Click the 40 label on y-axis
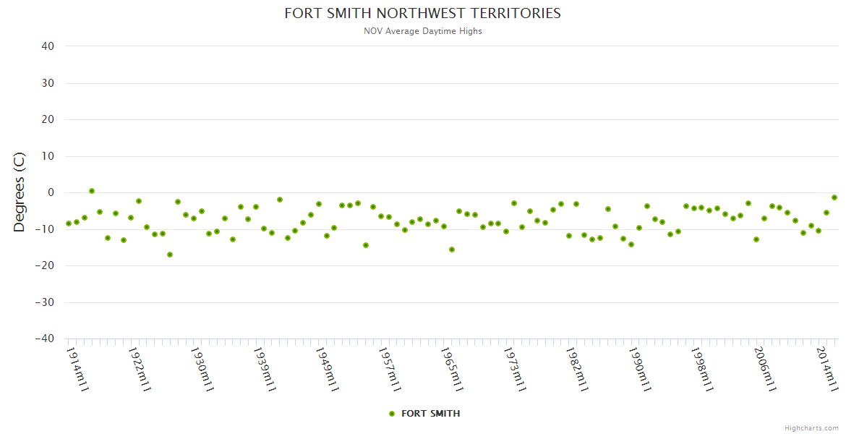The image size is (846, 434). (48, 46)
